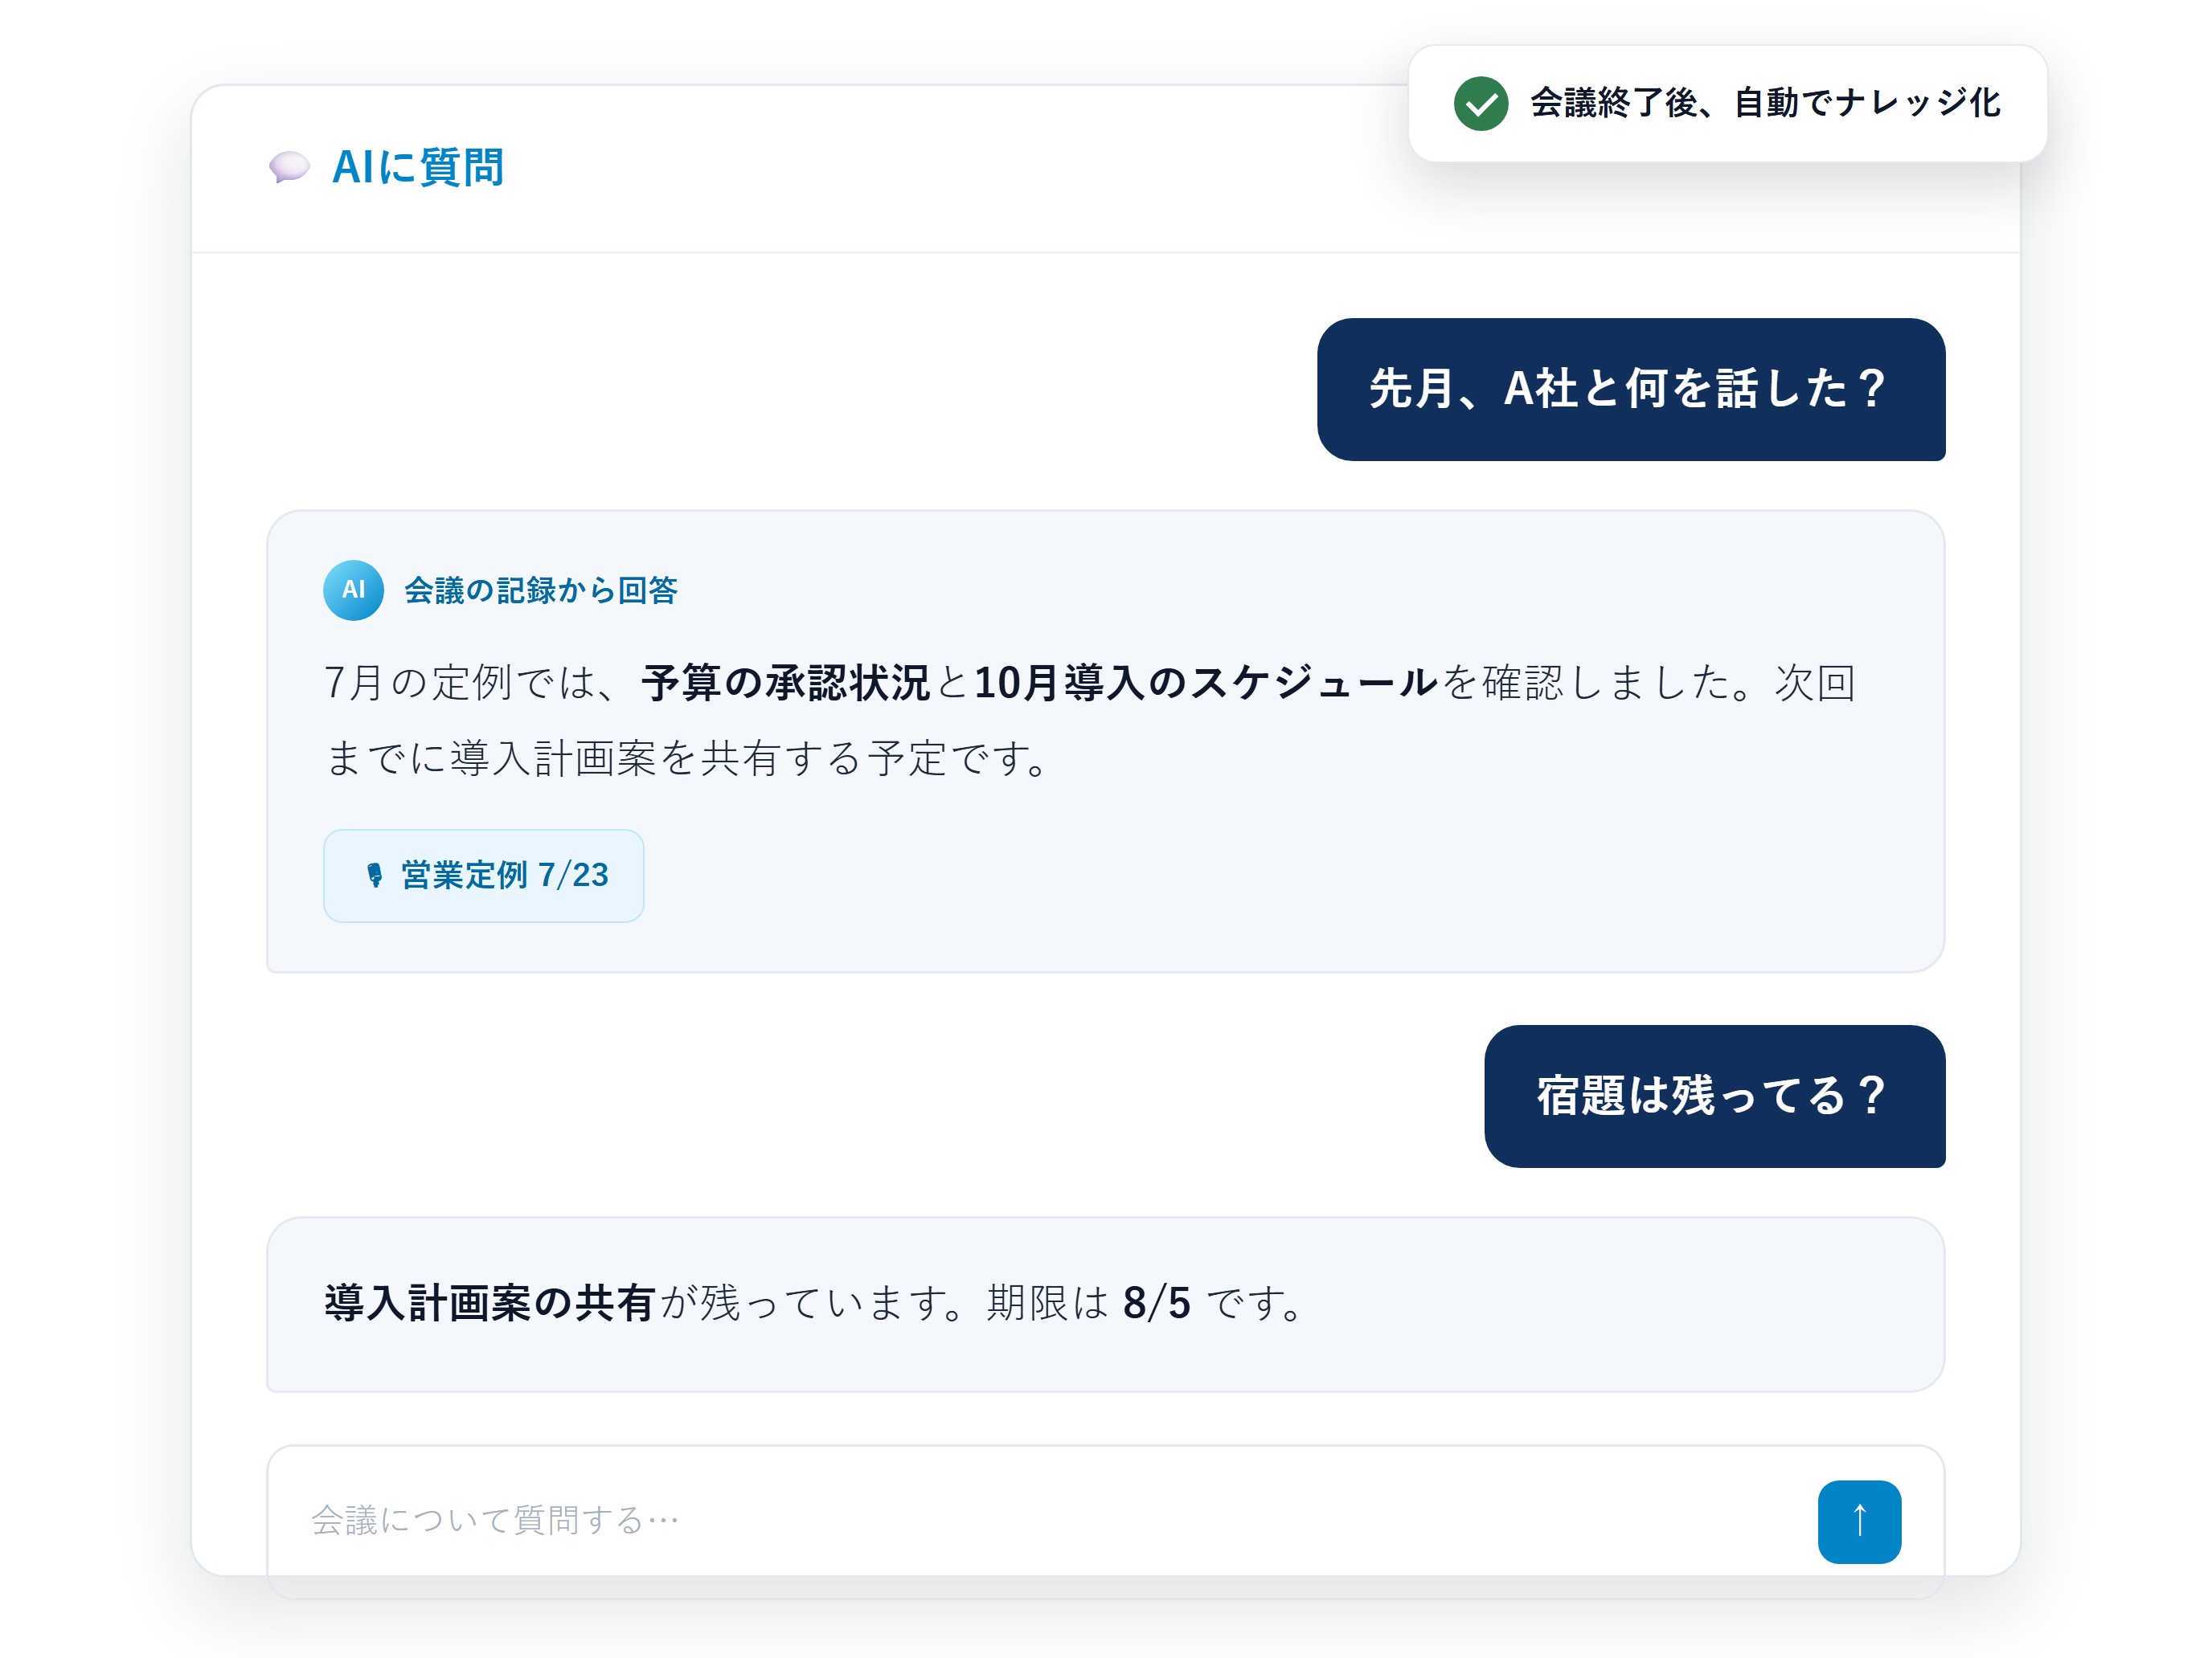This screenshot has width=2212, height=1658.
Task: Click the green checkmark icon in the notification
Action: point(1480,103)
